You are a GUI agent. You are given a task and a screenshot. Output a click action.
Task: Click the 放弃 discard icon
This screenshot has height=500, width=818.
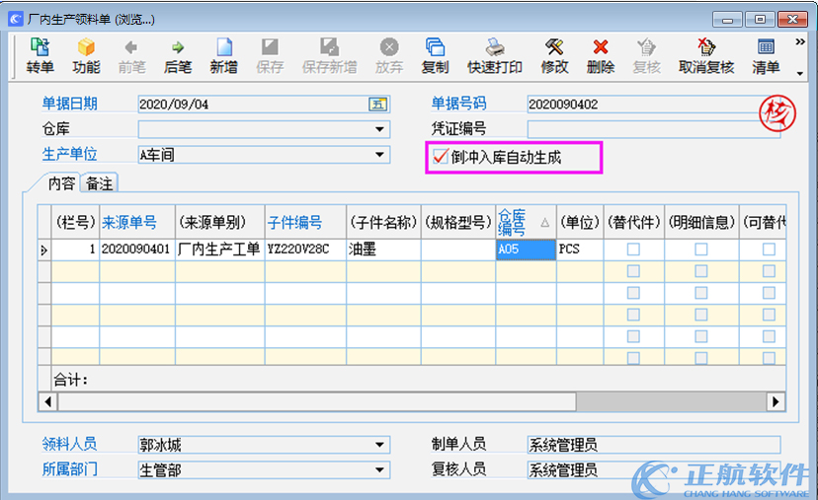tap(388, 56)
